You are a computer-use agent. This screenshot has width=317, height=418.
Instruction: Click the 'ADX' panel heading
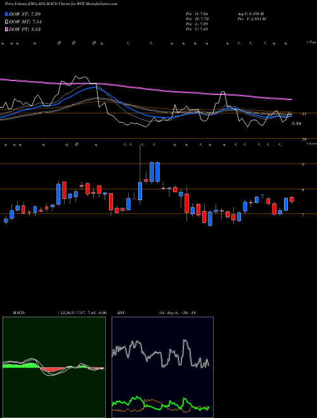pos(121,313)
